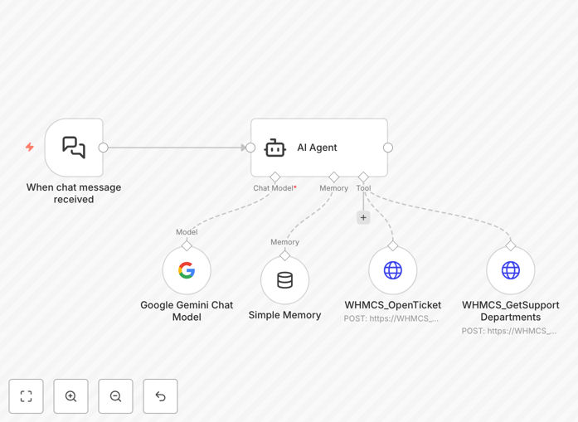Screen dimensions: 578x422
Task: Click the Model diamond atop Gemini node
Action: tap(187, 245)
